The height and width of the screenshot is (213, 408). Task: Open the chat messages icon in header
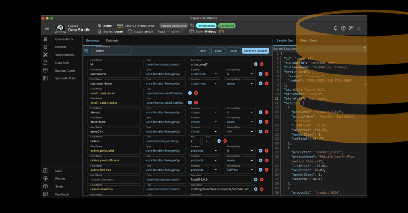point(351,28)
